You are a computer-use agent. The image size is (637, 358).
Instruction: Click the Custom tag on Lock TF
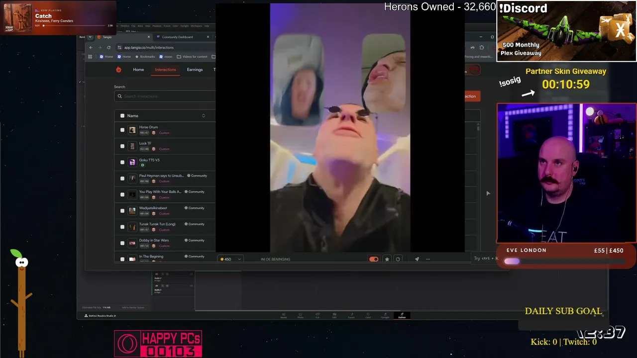point(164,149)
